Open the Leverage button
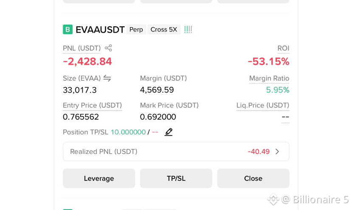The image size is (352, 210). pos(99,178)
